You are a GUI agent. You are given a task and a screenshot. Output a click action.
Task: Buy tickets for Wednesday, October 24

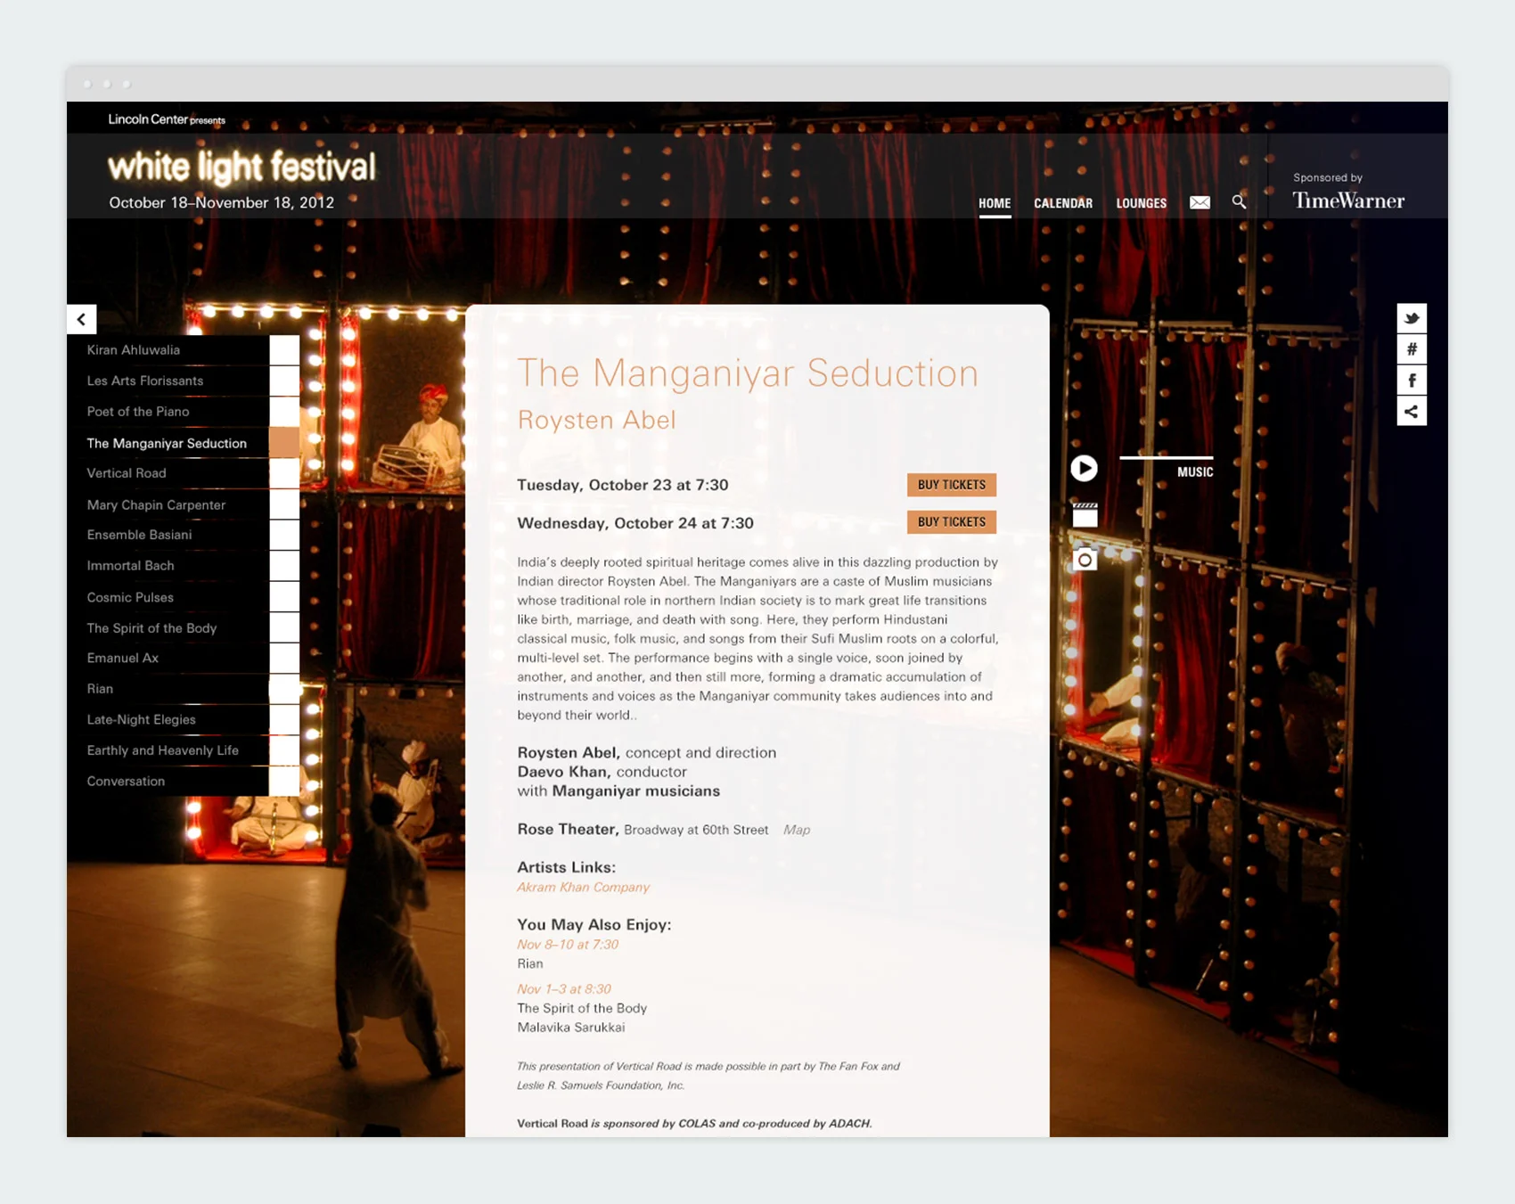point(952,522)
